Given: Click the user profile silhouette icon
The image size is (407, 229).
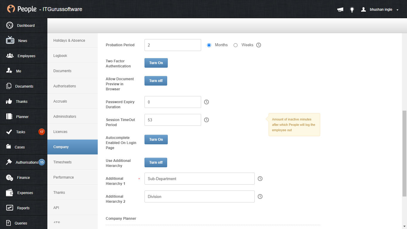Looking at the screenshot, I should pyautogui.click(x=363, y=10).
